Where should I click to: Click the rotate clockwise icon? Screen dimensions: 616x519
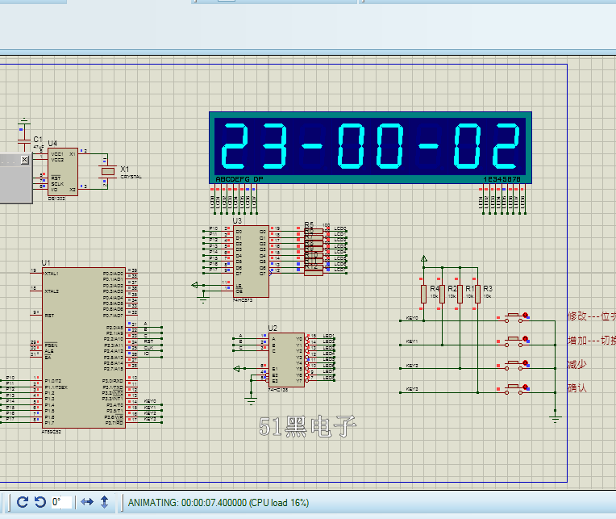point(23,502)
